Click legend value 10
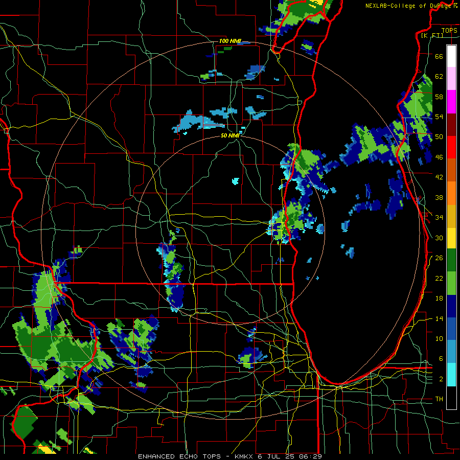The height and width of the screenshot is (460, 460). click(439, 338)
